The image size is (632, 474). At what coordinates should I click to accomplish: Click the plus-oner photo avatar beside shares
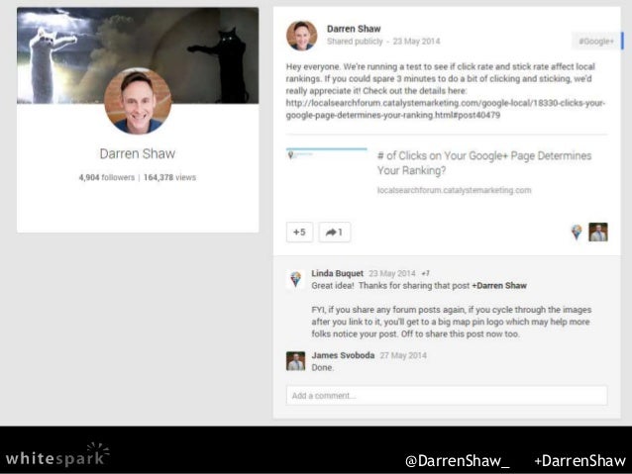pos(598,232)
